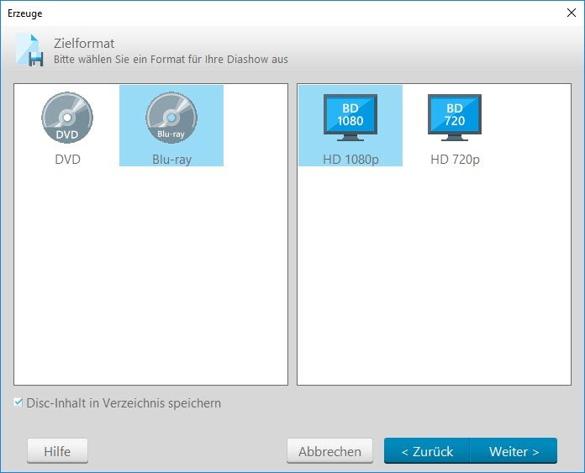The image size is (585, 473).
Task: Choose the Blu-ray disc format icon
Action: coord(171,118)
